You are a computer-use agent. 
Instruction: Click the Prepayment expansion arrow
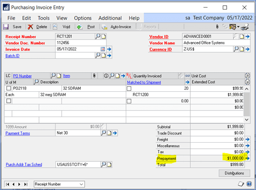247,158
